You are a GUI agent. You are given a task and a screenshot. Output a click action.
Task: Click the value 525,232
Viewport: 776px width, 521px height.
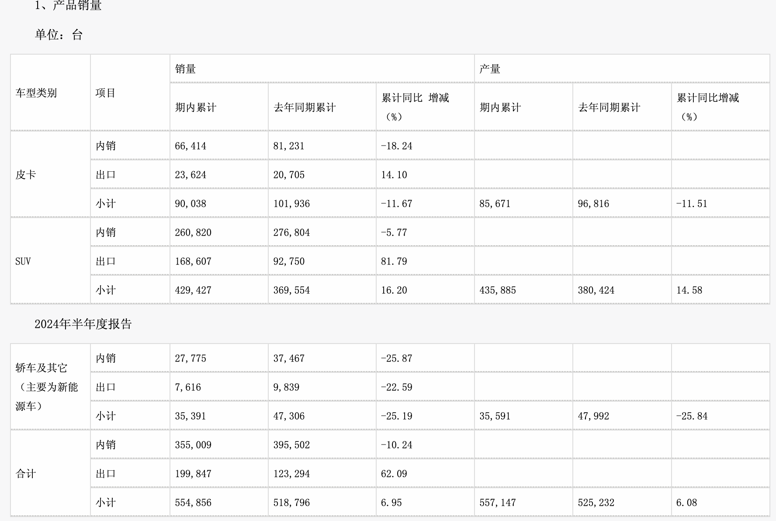coord(596,503)
